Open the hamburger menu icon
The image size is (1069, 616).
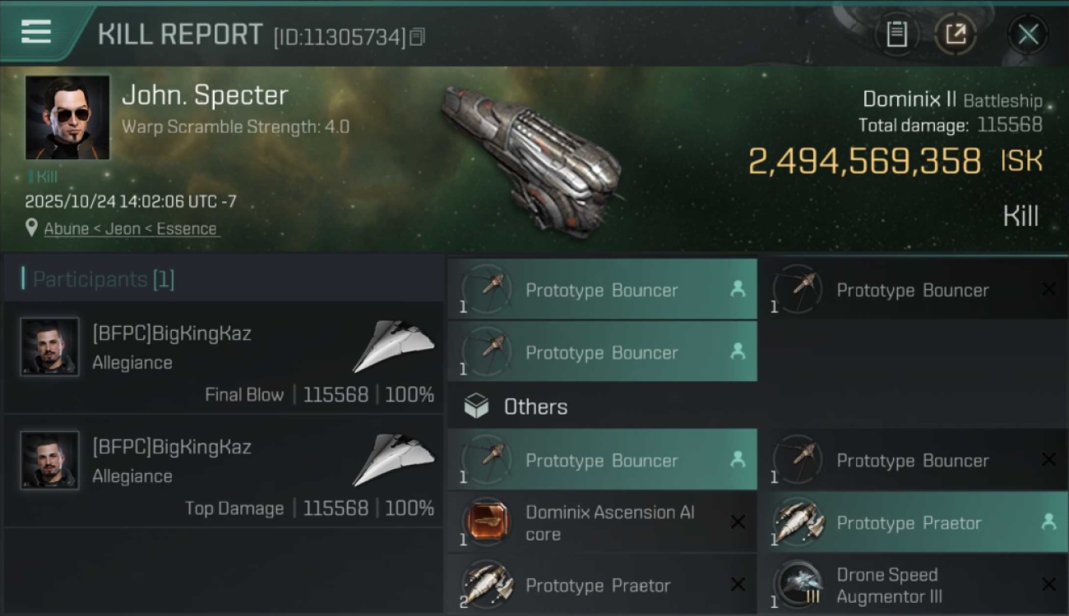coord(36,33)
